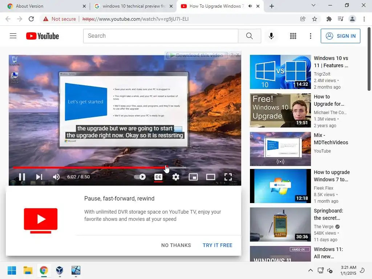Accept YouTube TV TRY IT FREE
The width and height of the screenshot is (372, 279).
tap(217, 245)
